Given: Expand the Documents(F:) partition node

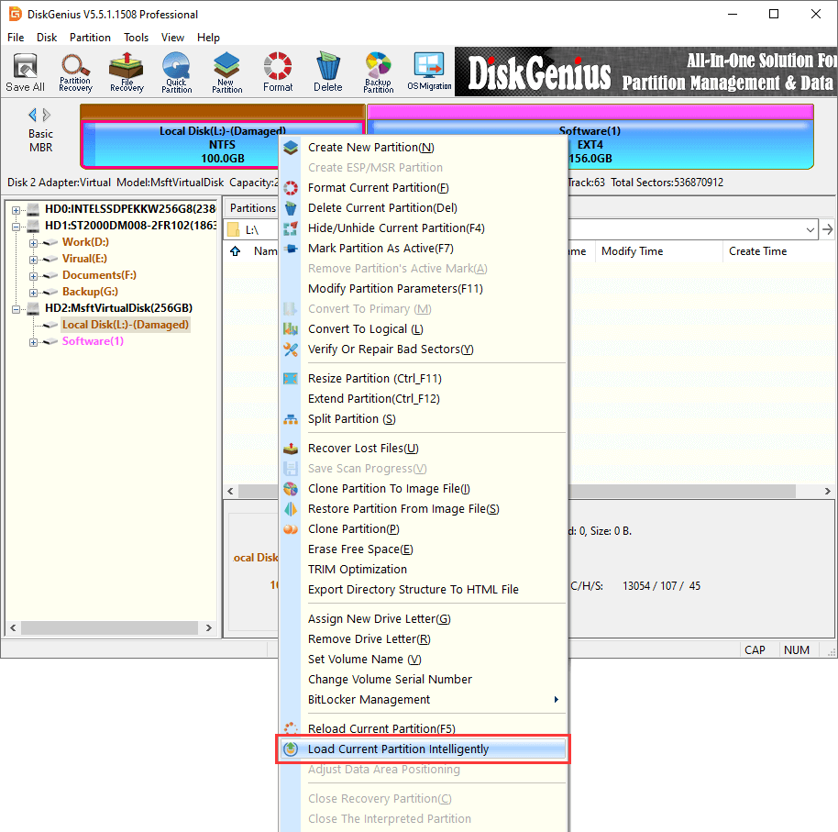Looking at the screenshot, I should [33, 276].
